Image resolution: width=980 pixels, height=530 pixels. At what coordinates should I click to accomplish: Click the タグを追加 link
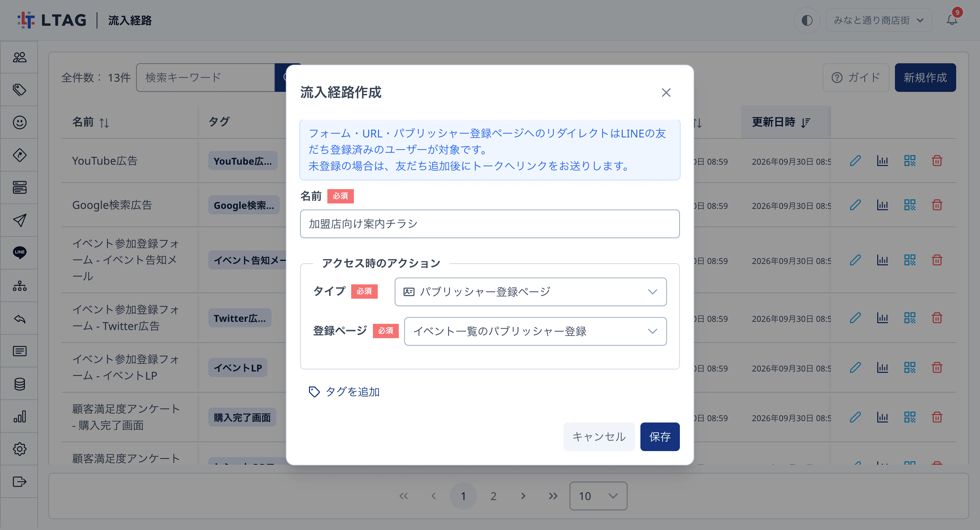[x=344, y=392]
